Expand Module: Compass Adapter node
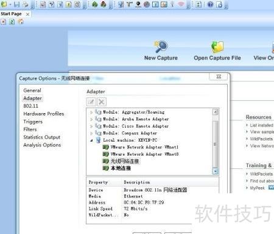 click(x=91, y=133)
